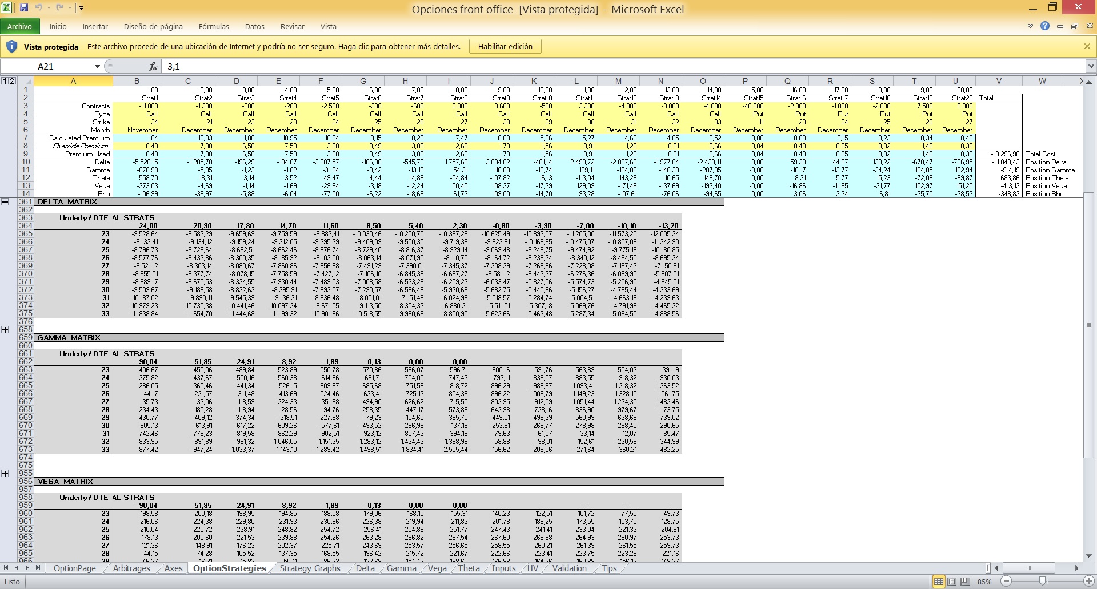Open the Revisar ribbon tab
The image size is (1097, 589).
(292, 26)
